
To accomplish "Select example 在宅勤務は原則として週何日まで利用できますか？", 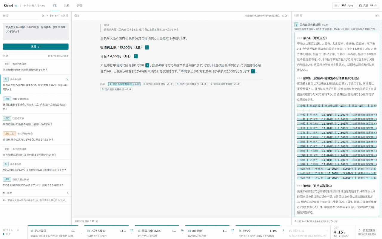I will click(x=36, y=152).
